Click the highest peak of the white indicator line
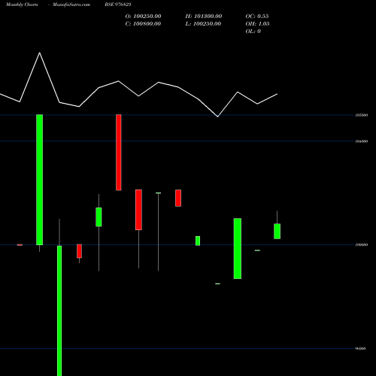The image size is (376, 376). (40, 53)
